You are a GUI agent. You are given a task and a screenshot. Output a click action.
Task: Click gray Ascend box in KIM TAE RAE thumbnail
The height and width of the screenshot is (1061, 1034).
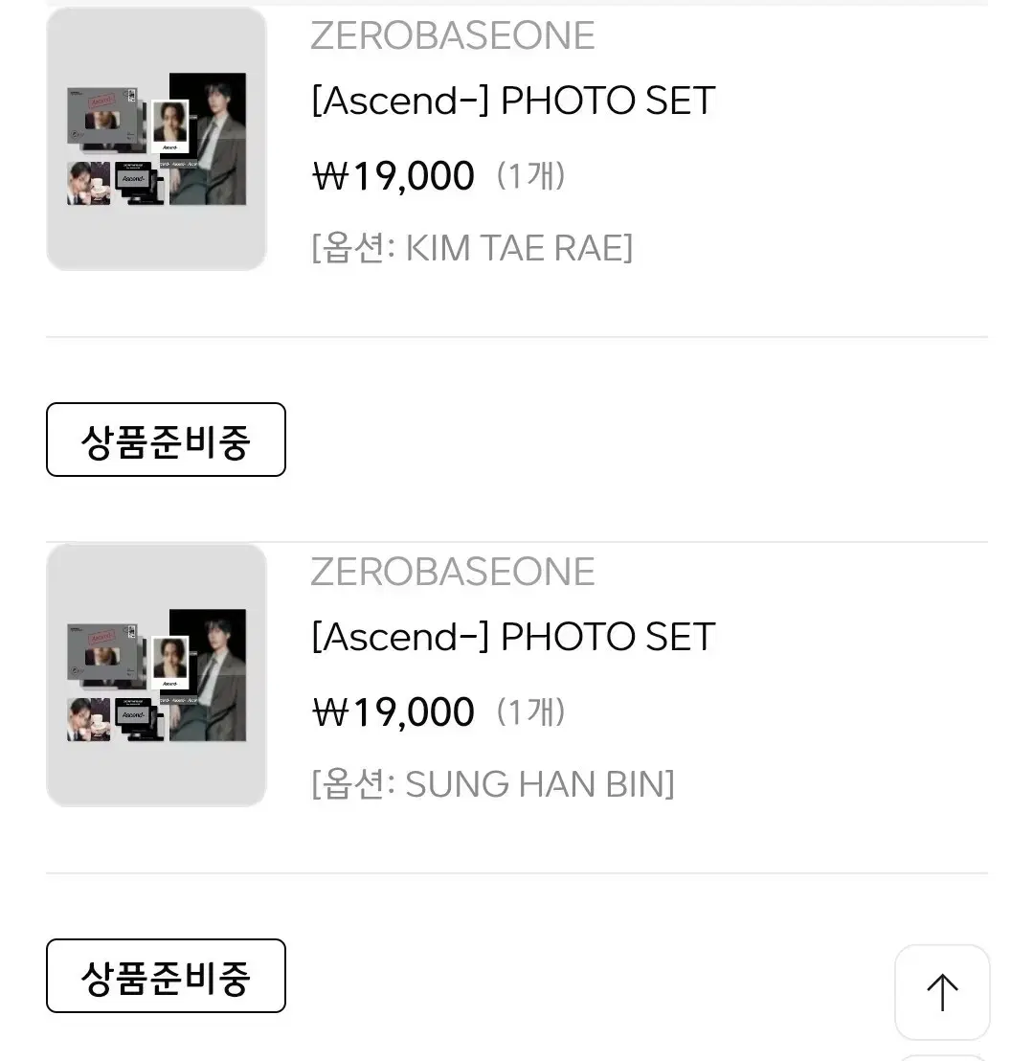pyautogui.click(x=102, y=116)
